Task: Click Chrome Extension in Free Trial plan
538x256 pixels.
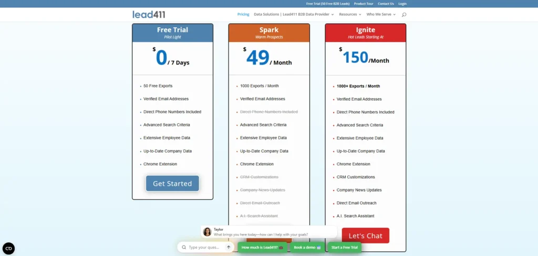Action: coord(160,164)
